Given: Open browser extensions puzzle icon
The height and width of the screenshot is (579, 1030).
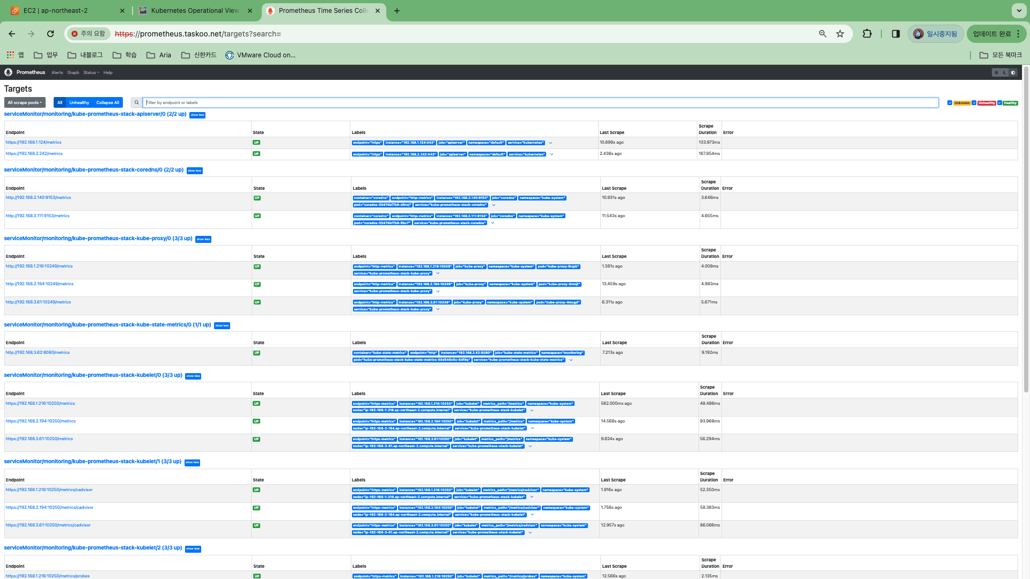Looking at the screenshot, I should (x=867, y=34).
